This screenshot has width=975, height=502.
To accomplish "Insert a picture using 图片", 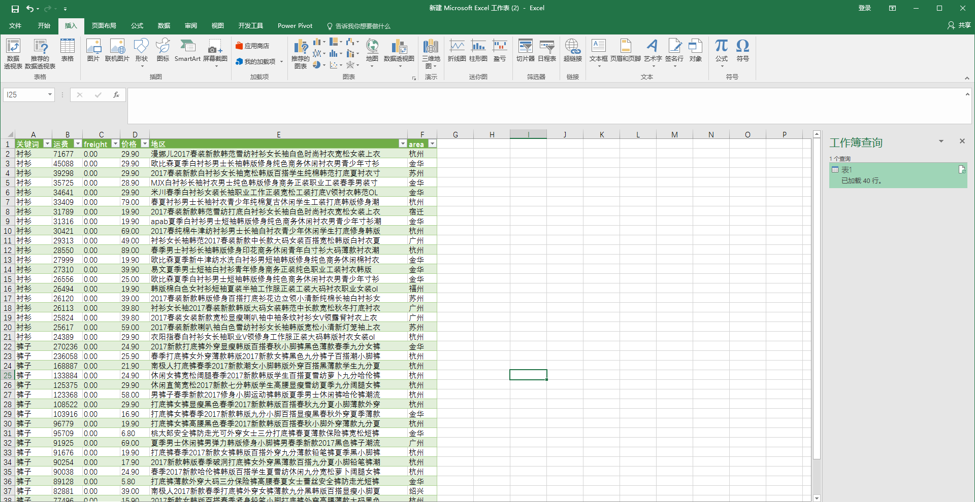I will (x=93, y=50).
